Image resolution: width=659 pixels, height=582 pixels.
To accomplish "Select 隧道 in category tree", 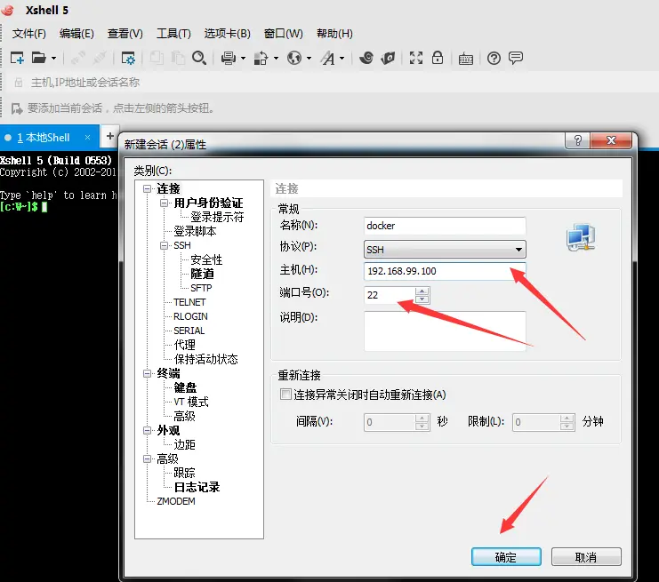I will tap(202, 274).
